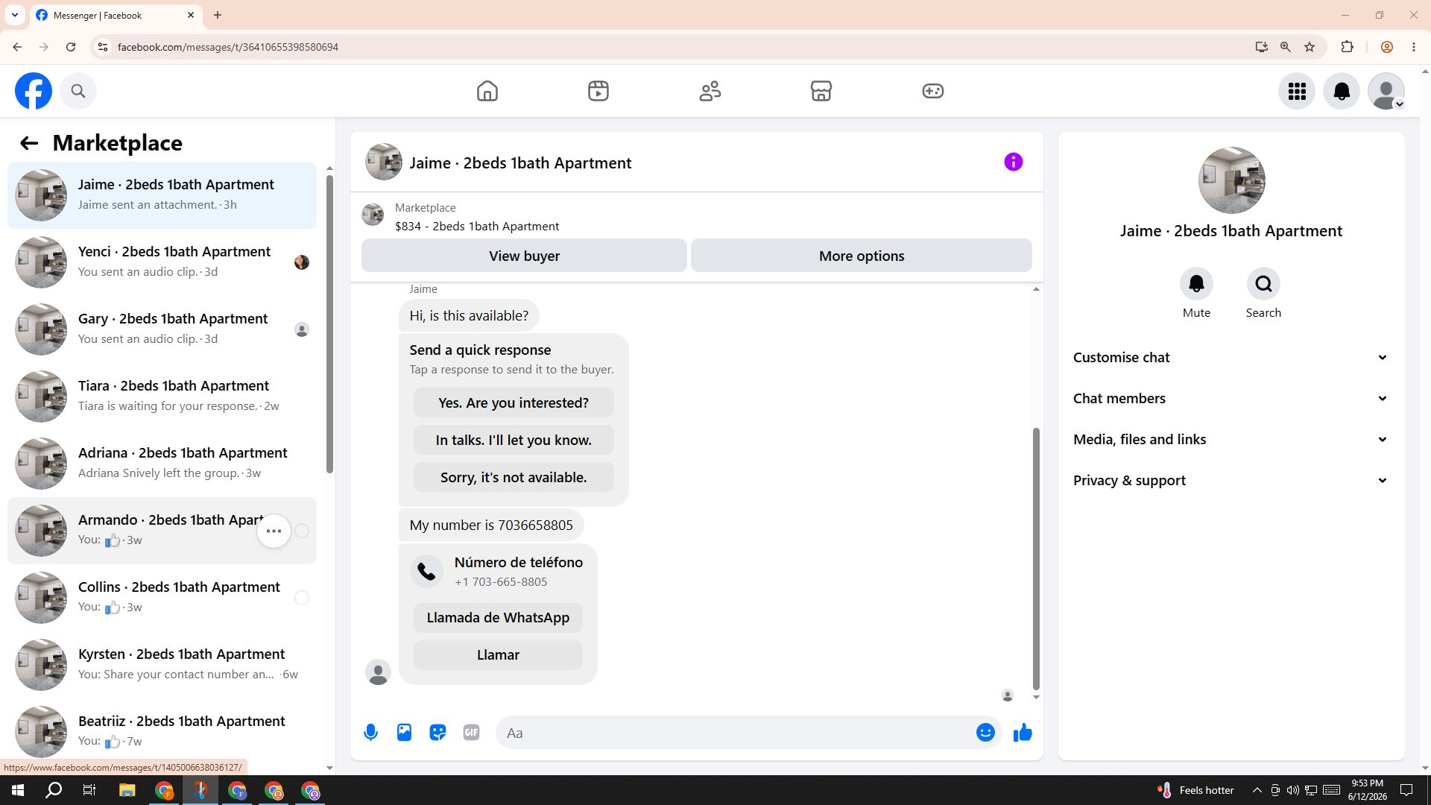
Task: Open the Tiara conversation
Action: point(162,397)
